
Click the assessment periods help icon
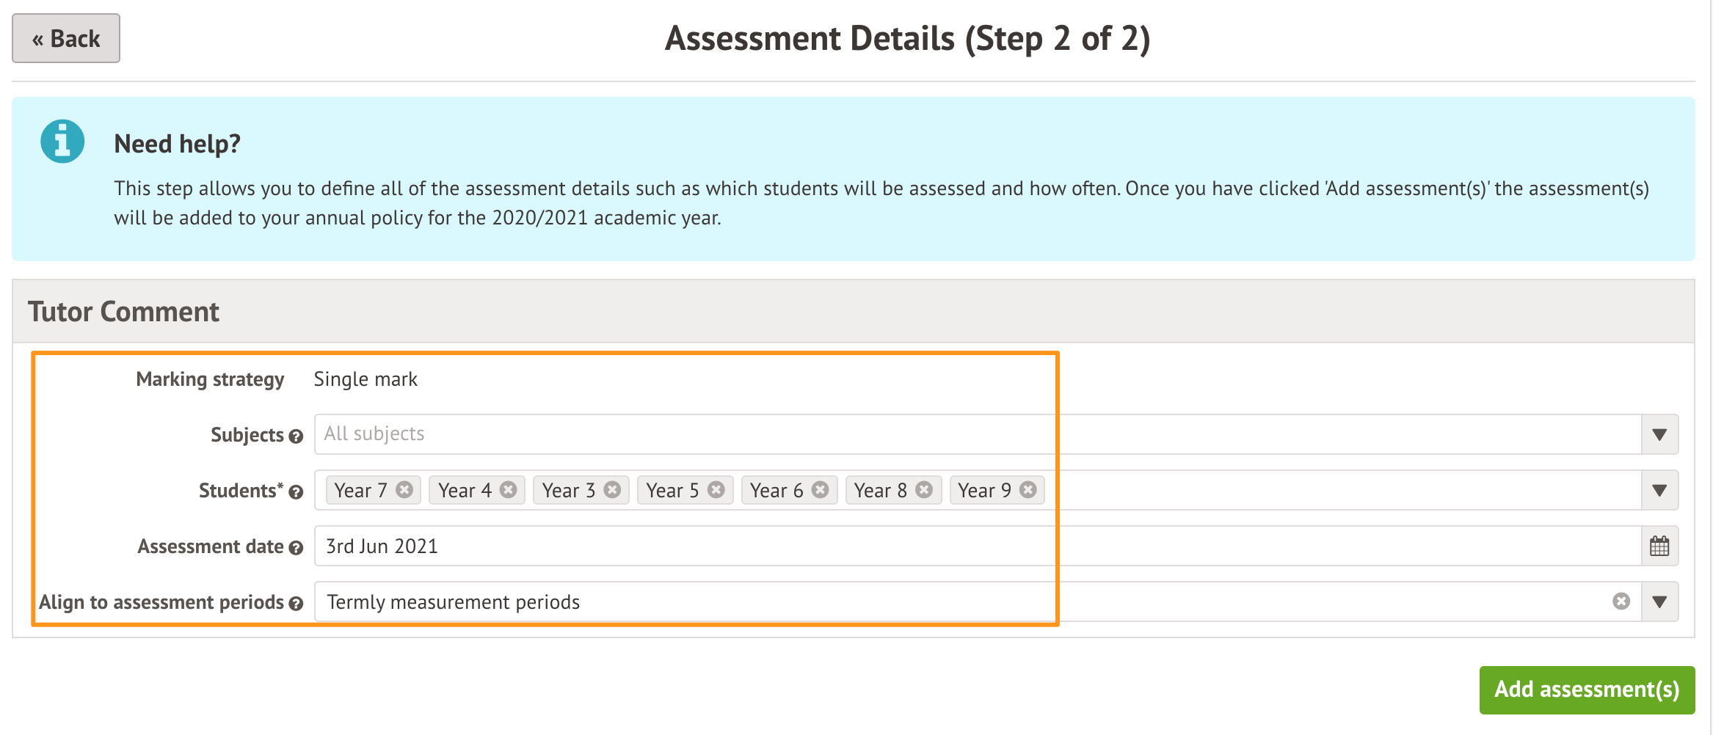(x=296, y=604)
